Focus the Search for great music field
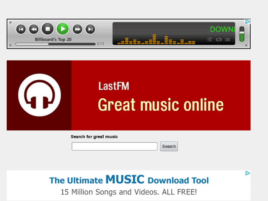 (115, 146)
